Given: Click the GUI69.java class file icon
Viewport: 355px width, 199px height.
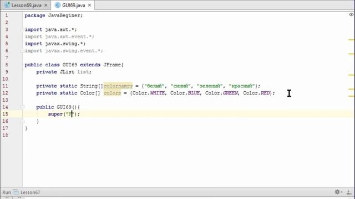Looking at the screenshot, I should click(x=58, y=5).
